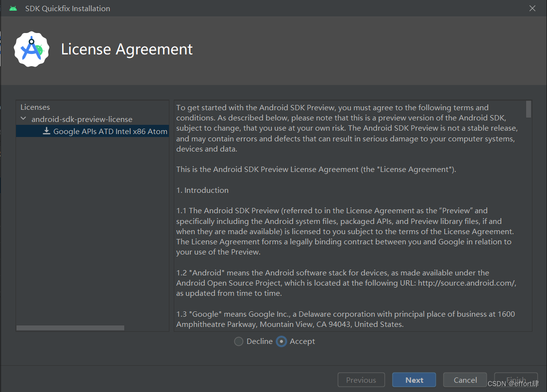Click the paragraph starting with '1.3 "Google" means'
This screenshot has width=547, height=392.
click(346, 319)
